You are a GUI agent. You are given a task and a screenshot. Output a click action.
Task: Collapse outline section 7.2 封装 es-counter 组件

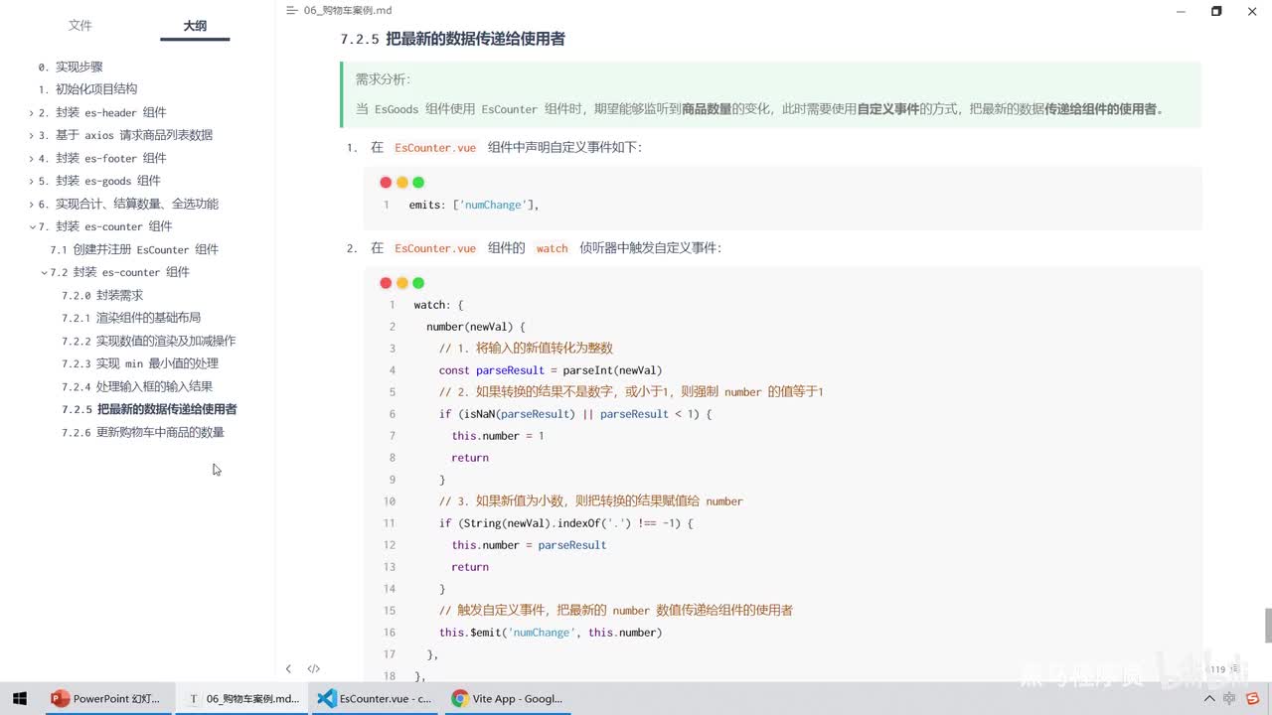(x=44, y=273)
